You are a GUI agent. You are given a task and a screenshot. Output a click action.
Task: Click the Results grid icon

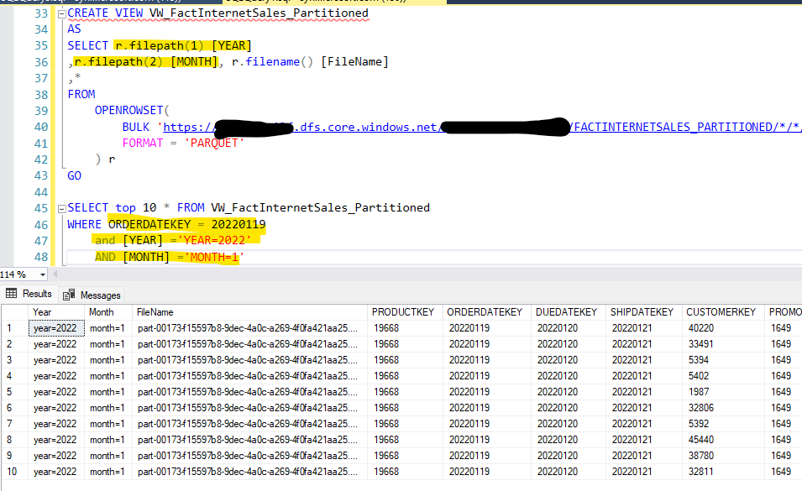[11, 293]
